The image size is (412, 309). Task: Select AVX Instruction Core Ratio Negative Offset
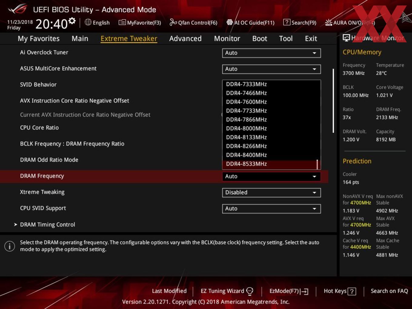click(75, 101)
